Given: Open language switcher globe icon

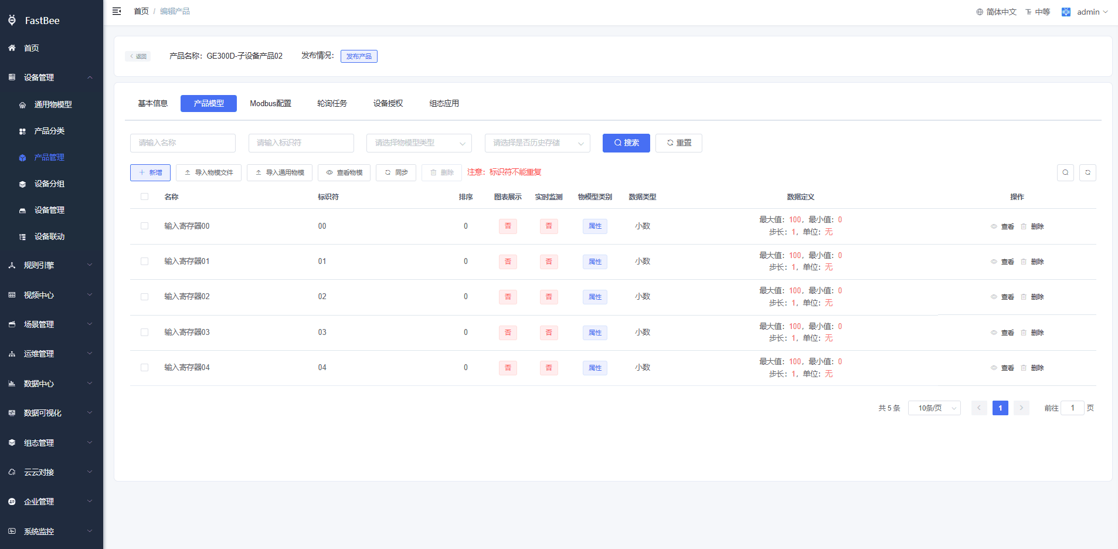Looking at the screenshot, I should 980,12.
